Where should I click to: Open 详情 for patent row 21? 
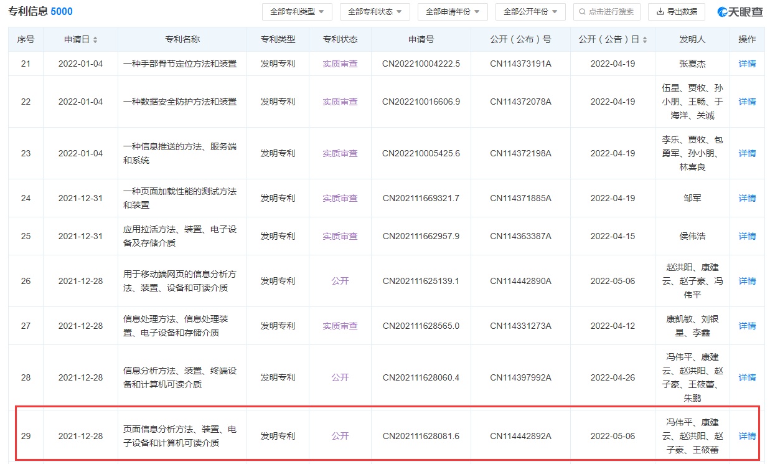[x=747, y=64]
